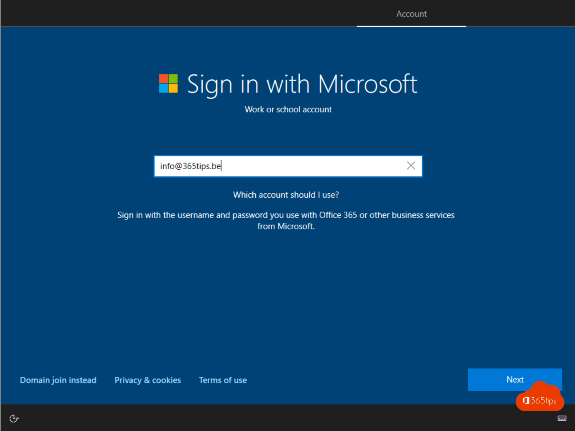Click the Office 365 sign-in description text
The height and width of the screenshot is (431, 575).
coord(286,221)
